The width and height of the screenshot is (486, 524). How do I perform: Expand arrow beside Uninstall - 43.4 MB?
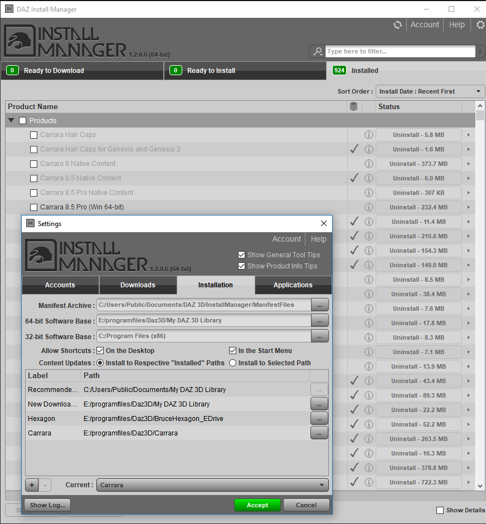tap(469, 381)
